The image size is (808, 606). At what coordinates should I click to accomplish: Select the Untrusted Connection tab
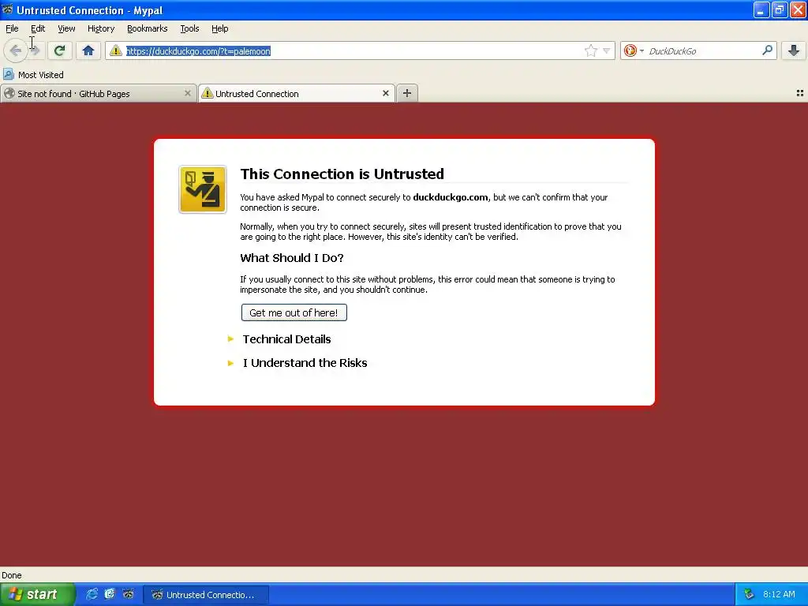(297, 93)
